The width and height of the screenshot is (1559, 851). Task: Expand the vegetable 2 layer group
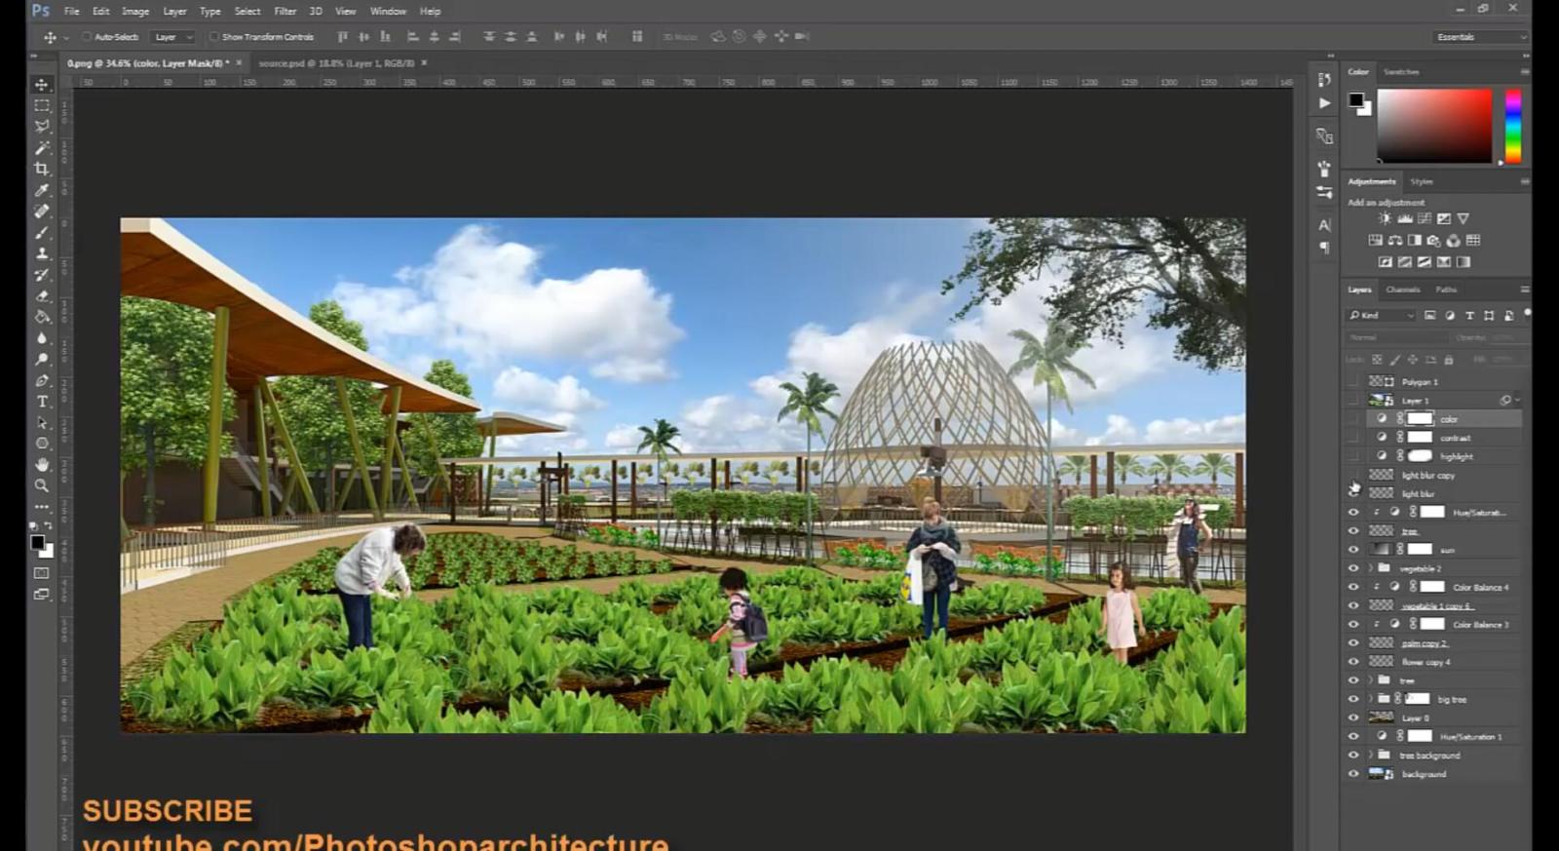(1371, 568)
